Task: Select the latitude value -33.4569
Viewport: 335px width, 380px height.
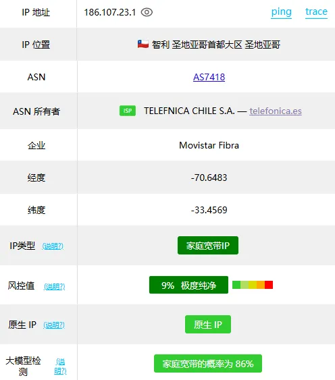Action: [x=209, y=210]
